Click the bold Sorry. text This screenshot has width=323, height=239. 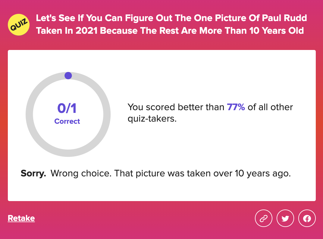tap(33, 173)
